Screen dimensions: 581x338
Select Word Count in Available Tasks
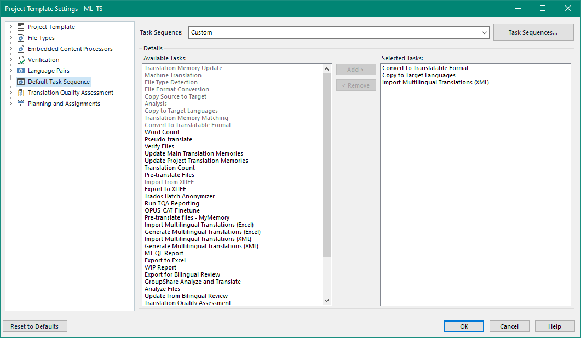162,131
